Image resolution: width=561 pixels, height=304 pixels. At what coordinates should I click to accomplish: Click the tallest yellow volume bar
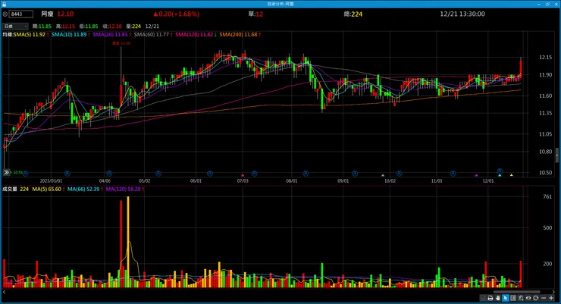128,242
